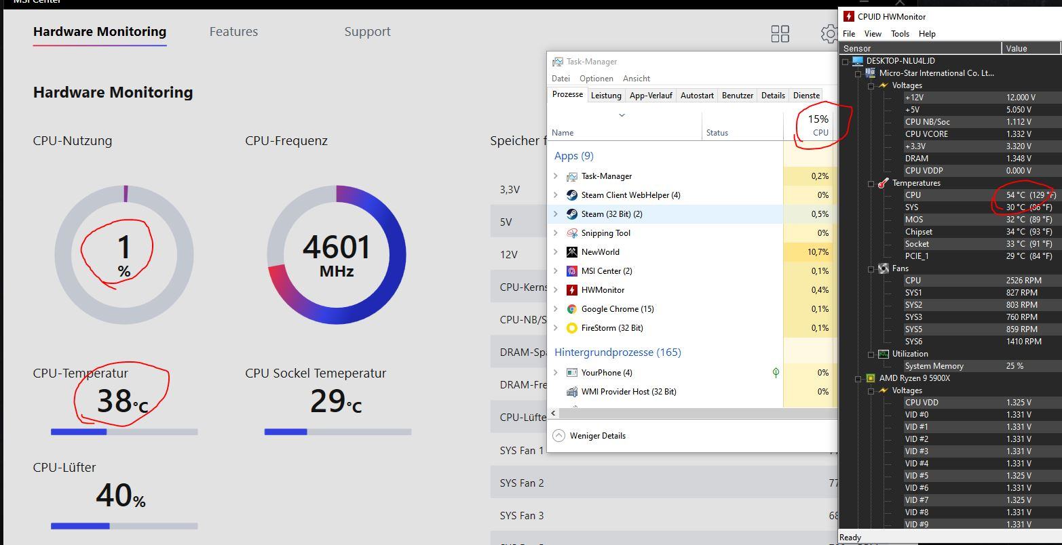Open MSI Center settings gear

tap(829, 33)
